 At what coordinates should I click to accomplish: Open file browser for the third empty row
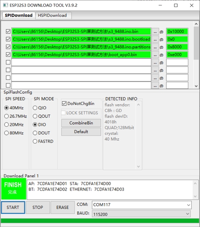click(155, 78)
